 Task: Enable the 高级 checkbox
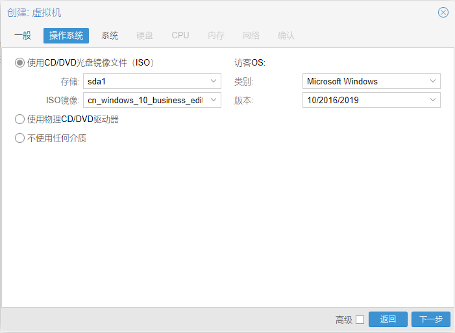click(x=360, y=319)
